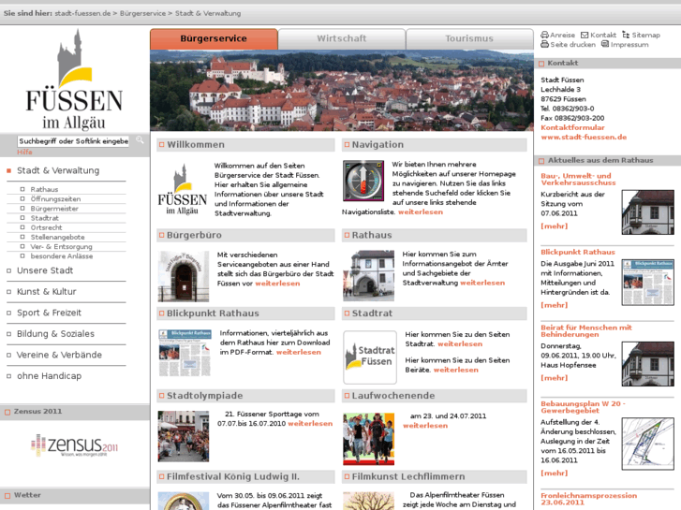Expand the Kunst & Kultur section
The height and width of the screenshot is (510, 681).
(46, 292)
